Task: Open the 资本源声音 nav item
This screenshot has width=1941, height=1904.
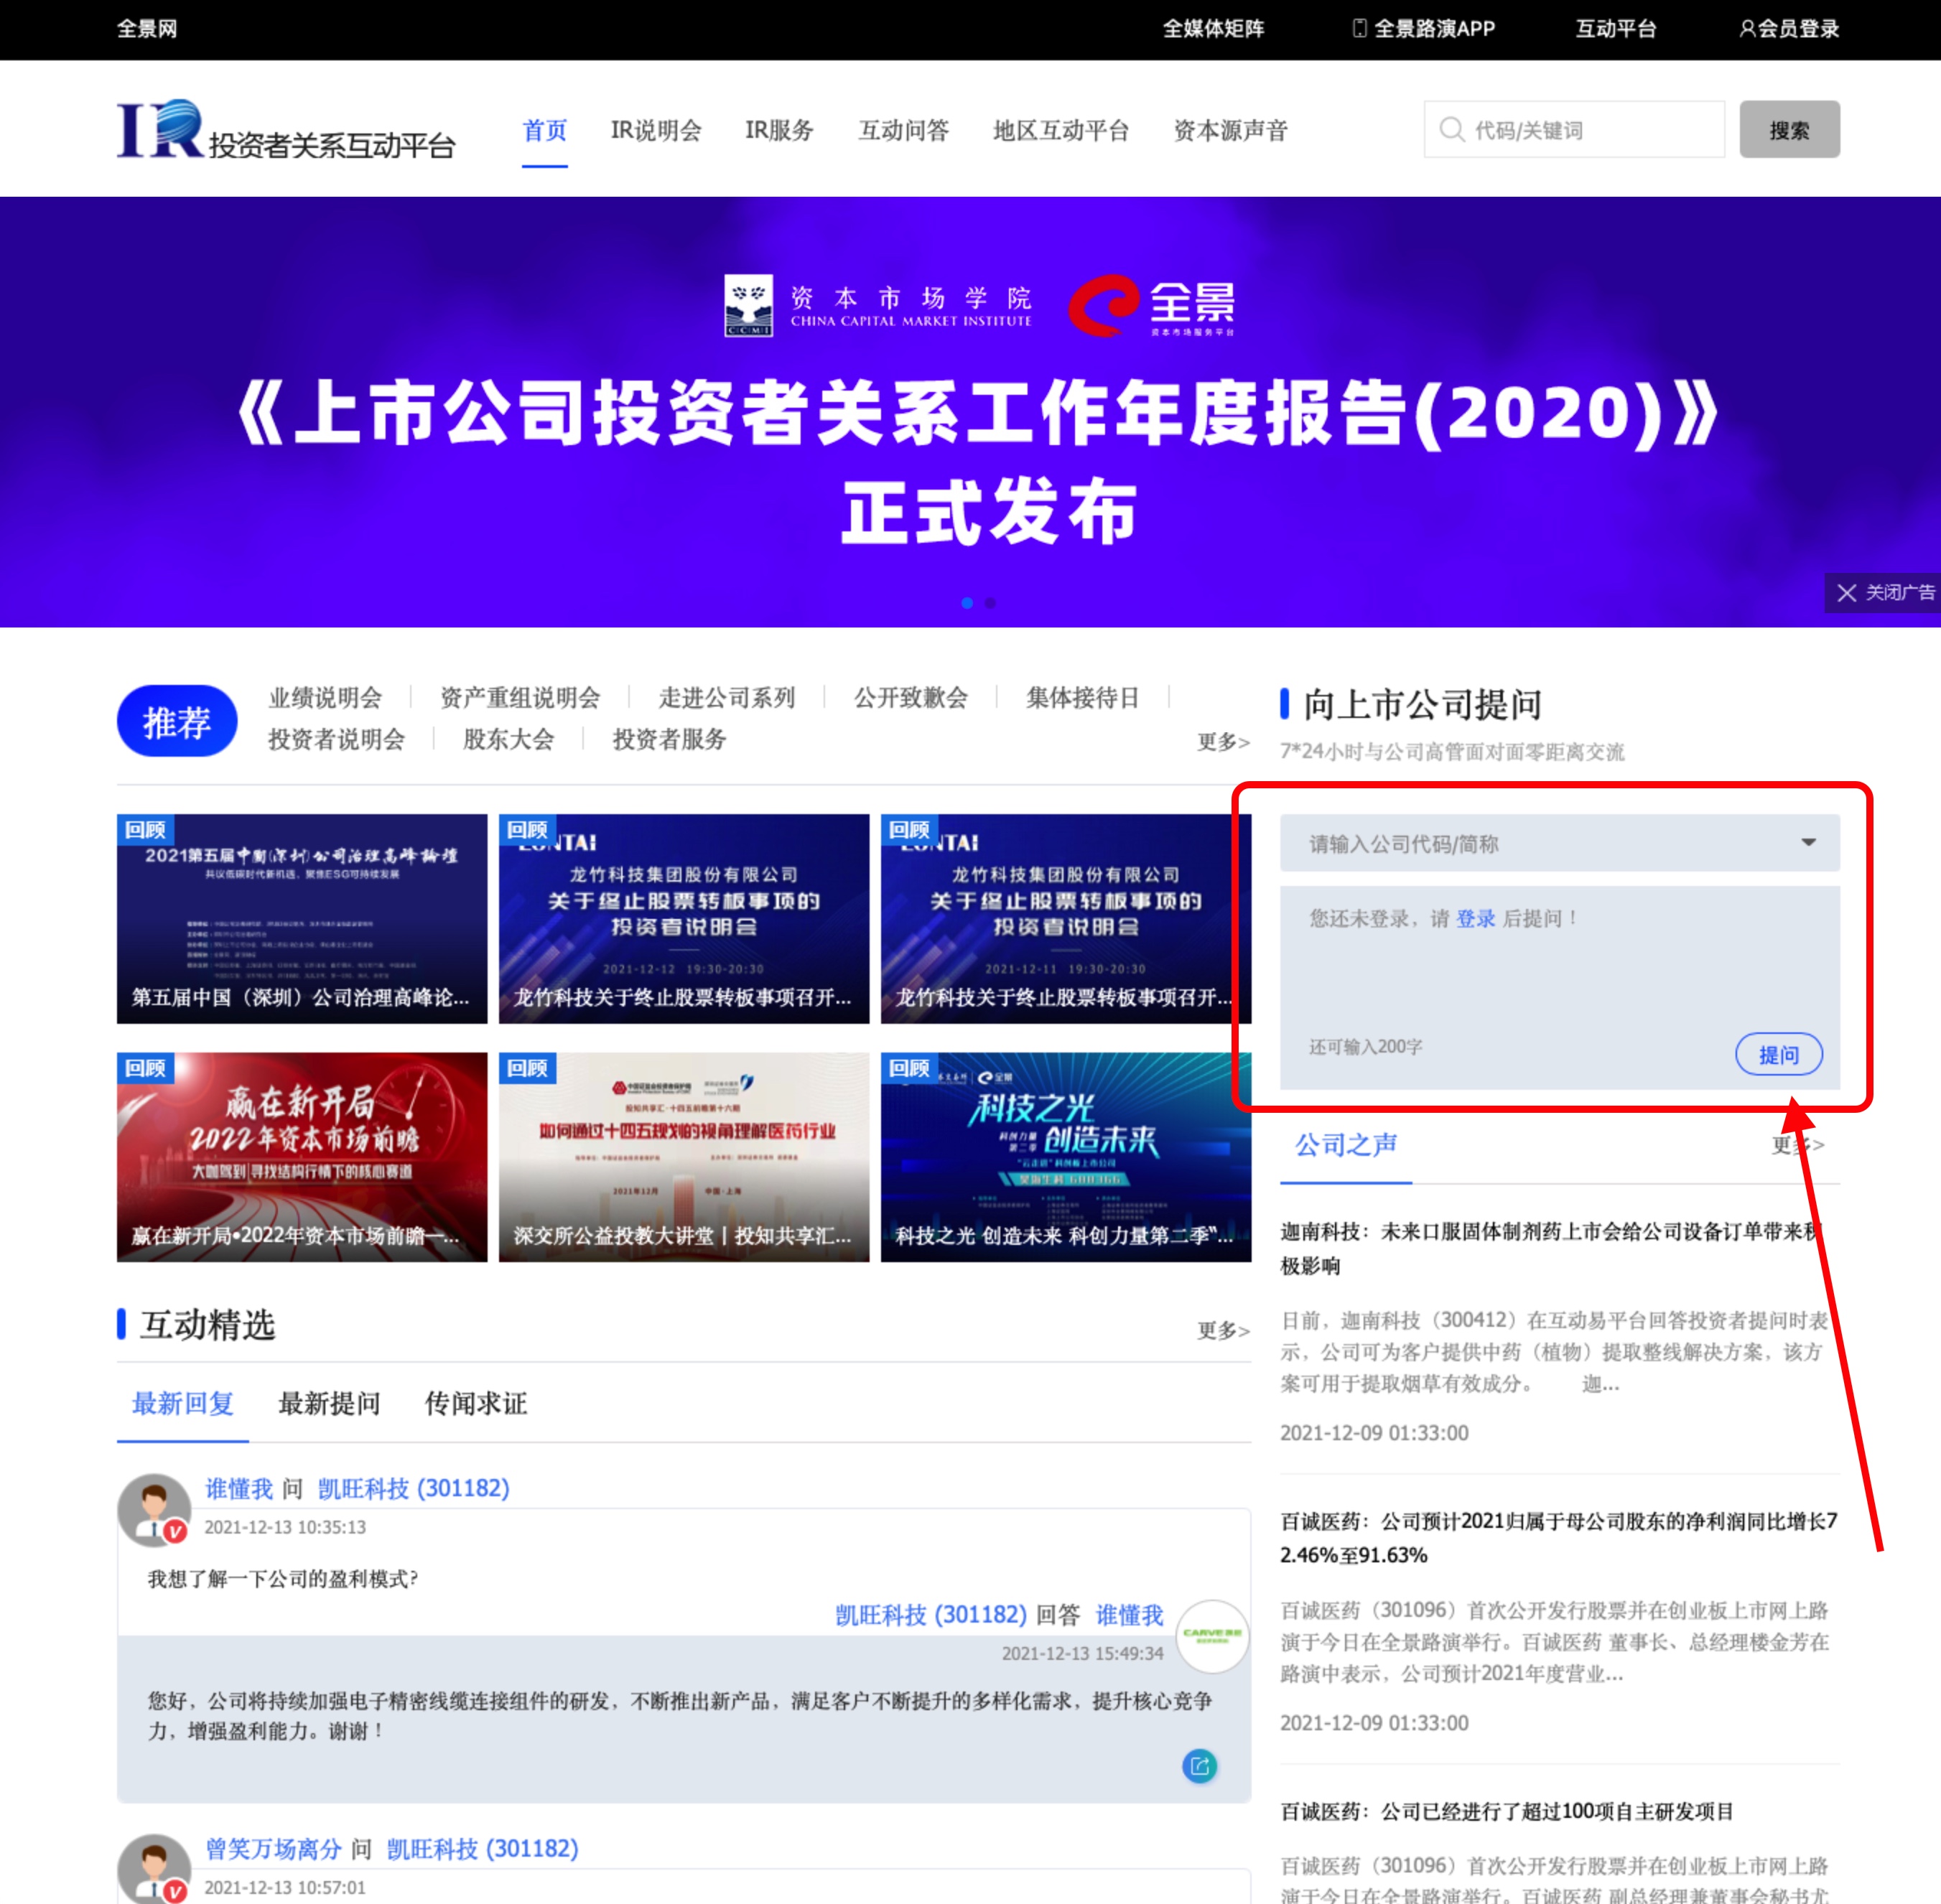Action: [x=1230, y=130]
